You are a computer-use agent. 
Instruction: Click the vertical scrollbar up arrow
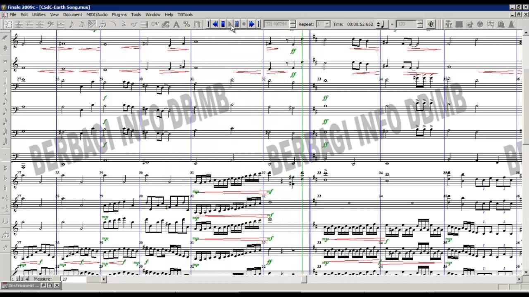pos(526,33)
